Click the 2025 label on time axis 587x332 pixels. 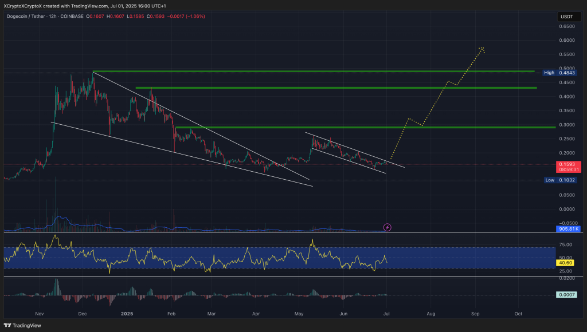127,314
